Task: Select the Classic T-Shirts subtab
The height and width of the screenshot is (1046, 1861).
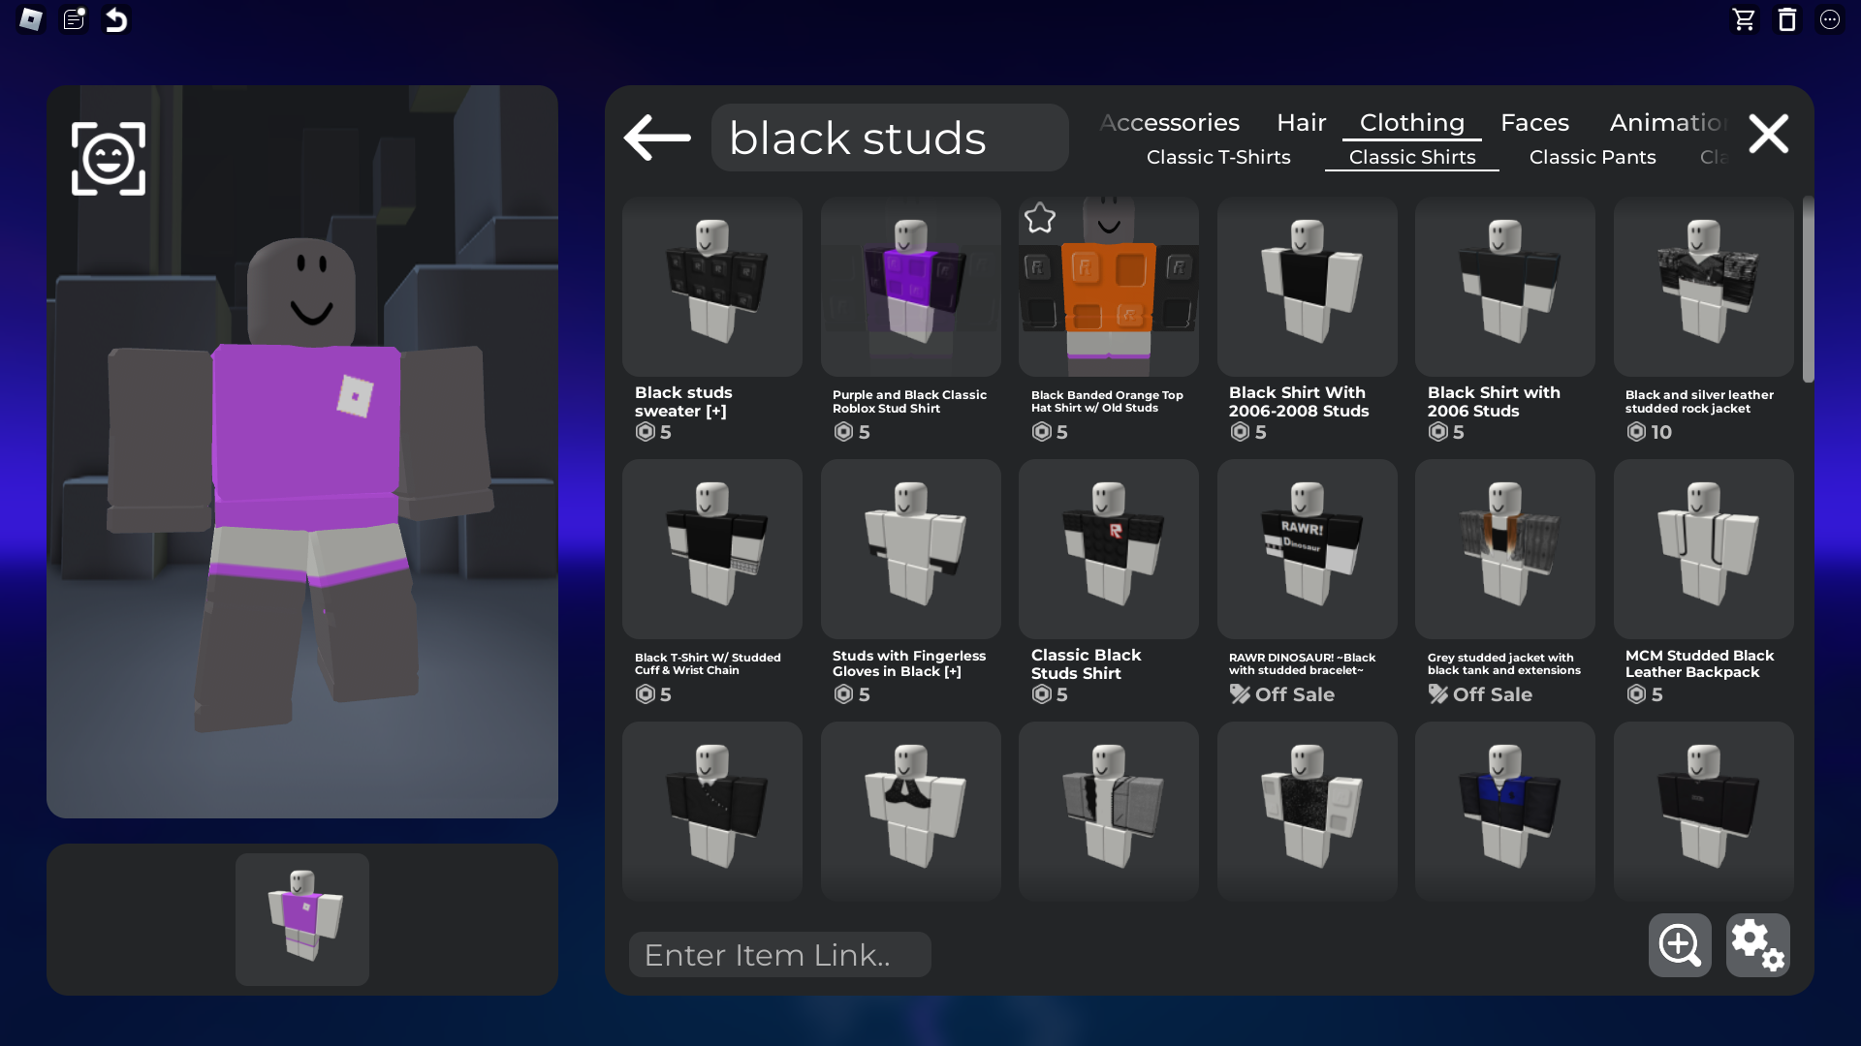Action: click(1218, 157)
